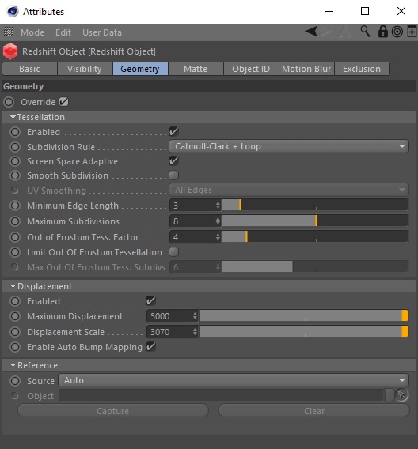
Task: Click the Minimum Edge Length slider
Action: point(315,205)
